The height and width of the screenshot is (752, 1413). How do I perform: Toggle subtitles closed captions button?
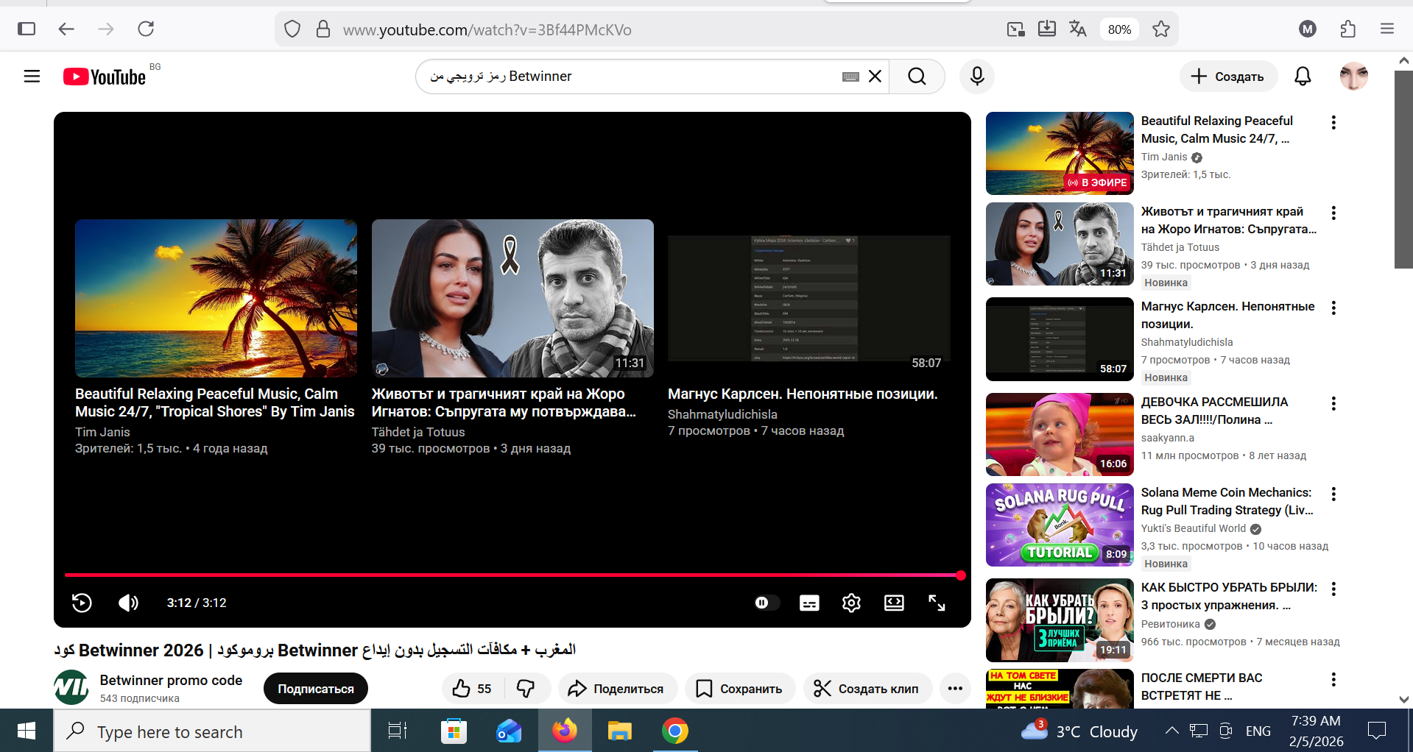tap(809, 603)
